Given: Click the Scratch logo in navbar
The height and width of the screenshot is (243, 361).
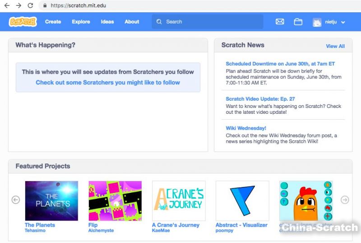Looking at the screenshot, I should pyautogui.click(x=23, y=22).
